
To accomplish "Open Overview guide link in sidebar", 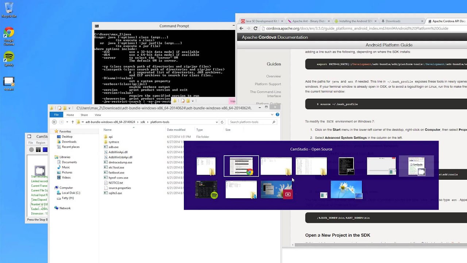I will tap(274, 76).
